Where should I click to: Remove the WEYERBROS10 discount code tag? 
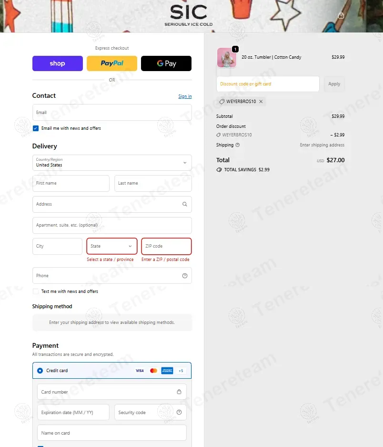261,102
